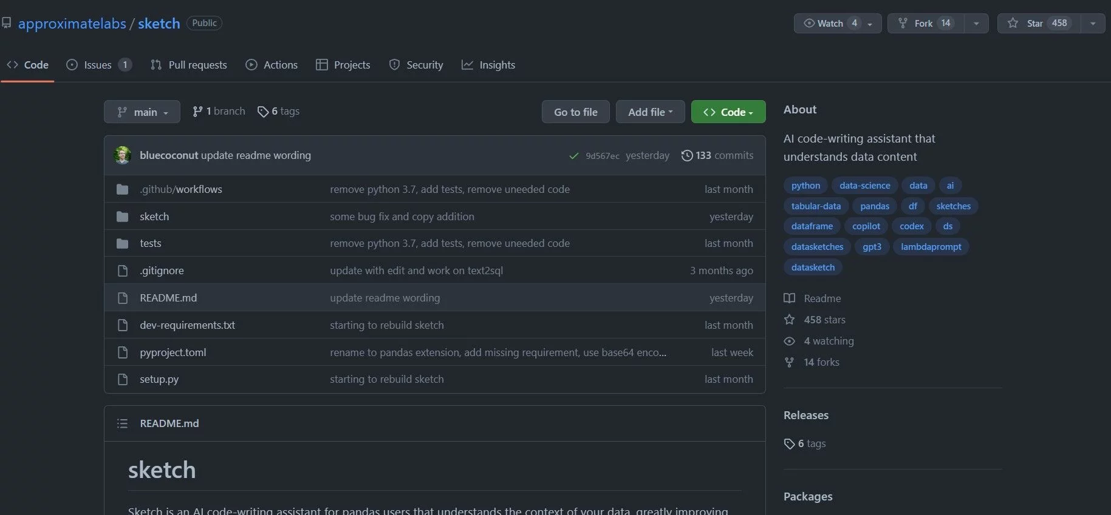Expand the Fork dropdown arrow
This screenshot has width=1111, height=515.
[976, 23]
